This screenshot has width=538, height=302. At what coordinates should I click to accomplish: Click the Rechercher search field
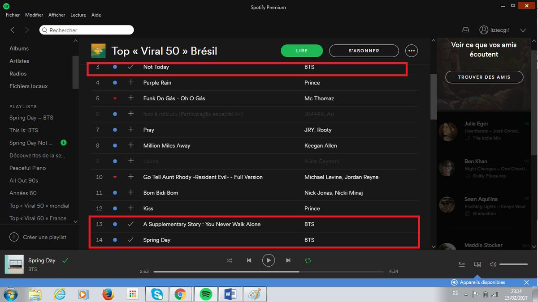tap(87, 30)
